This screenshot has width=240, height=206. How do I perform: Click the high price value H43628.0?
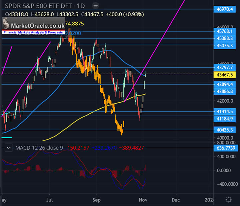pyautogui.click(x=42, y=14)
